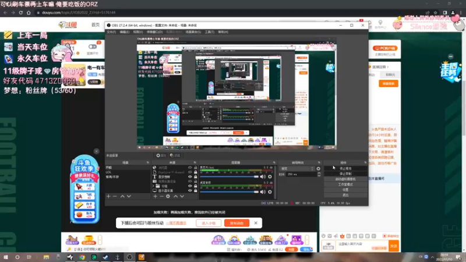
Task: Go back in Chrome browser
Action: click(5, 13)
